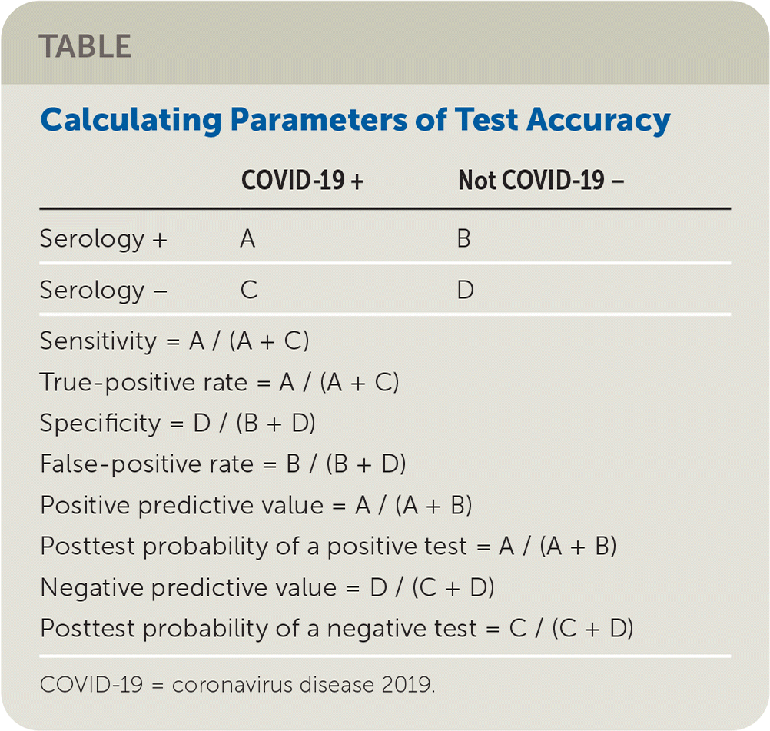770x731 pixels.
Task: Click the title Calculating Parameters of Test Accuracy
Action: [355, 119]
